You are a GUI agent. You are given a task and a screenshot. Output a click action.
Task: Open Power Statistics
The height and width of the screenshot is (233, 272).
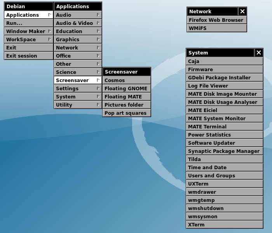pos(225,135)
